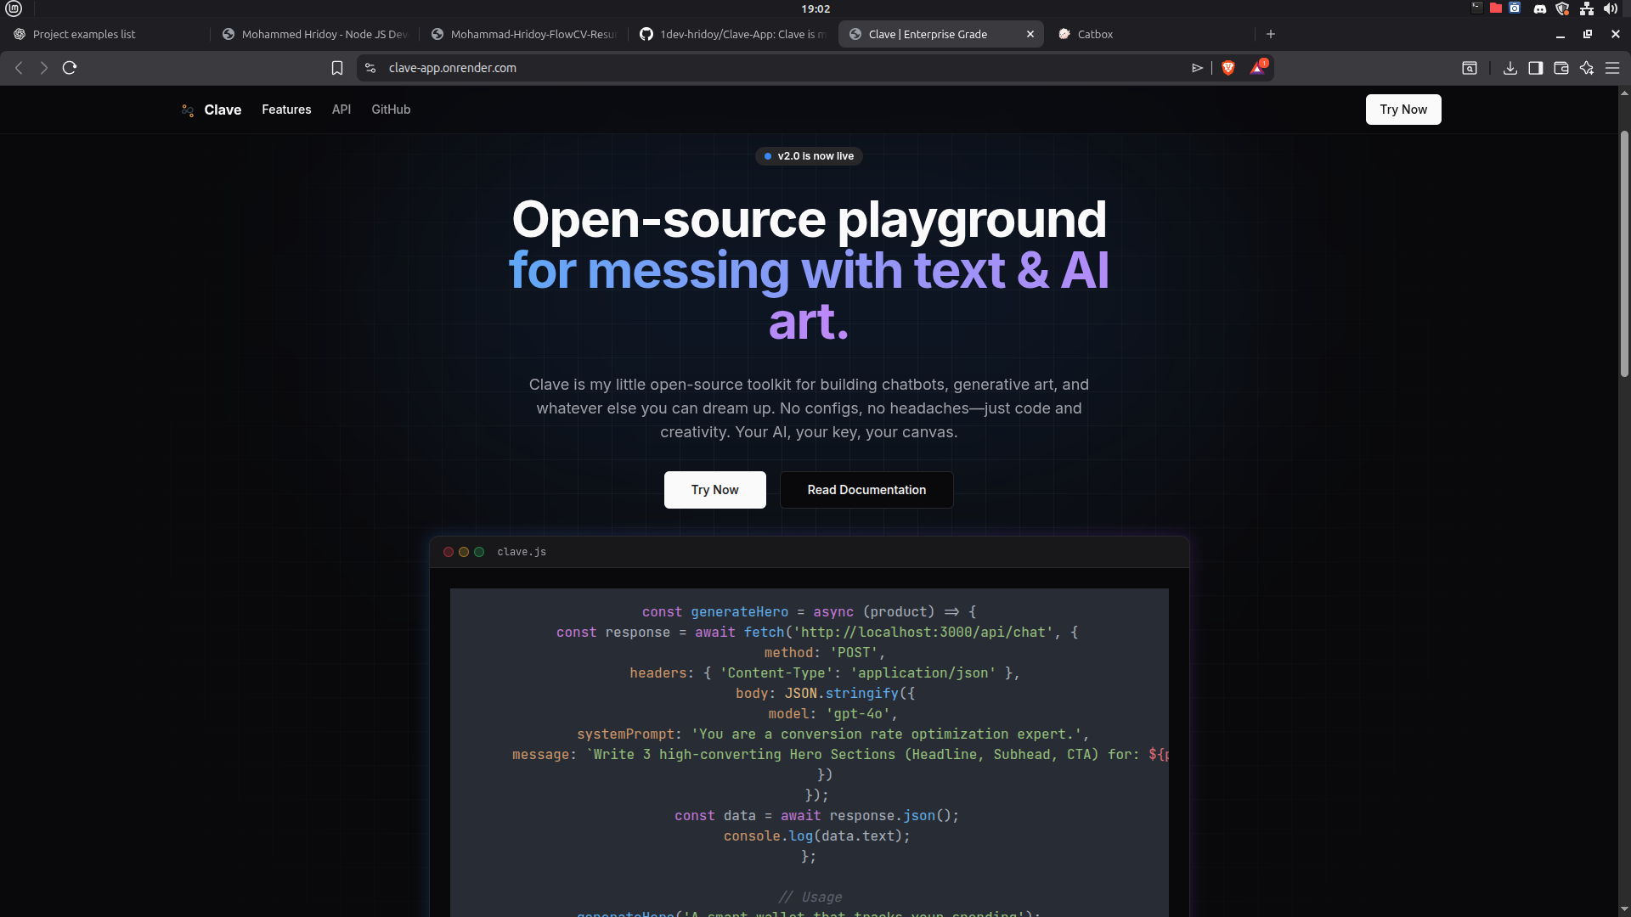Bookmark this page with the bookmark icon
Image resolution: width=1631 pixels, height=917 pixels.
337,68
